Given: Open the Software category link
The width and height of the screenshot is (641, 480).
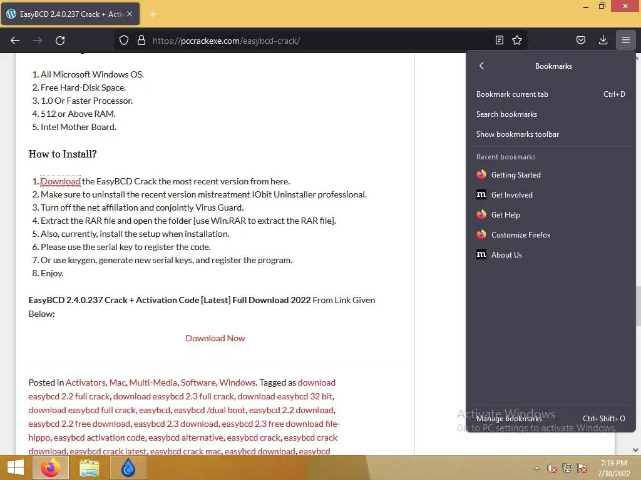Looking at the screenshot, I should click(198, 382).
